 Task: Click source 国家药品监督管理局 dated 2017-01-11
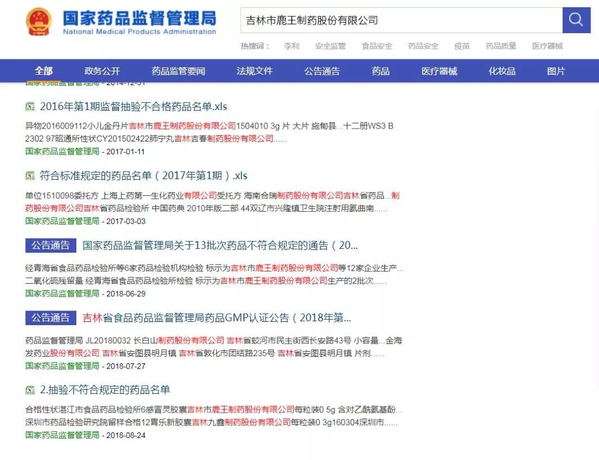click(x=62, y=152)
